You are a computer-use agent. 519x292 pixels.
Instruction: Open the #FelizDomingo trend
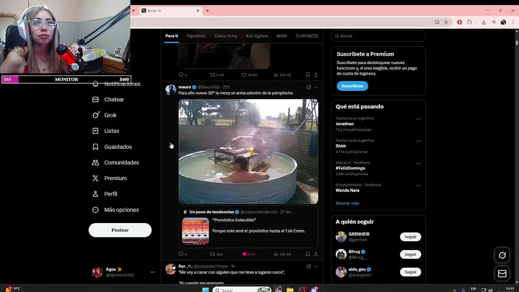(350, 168)
